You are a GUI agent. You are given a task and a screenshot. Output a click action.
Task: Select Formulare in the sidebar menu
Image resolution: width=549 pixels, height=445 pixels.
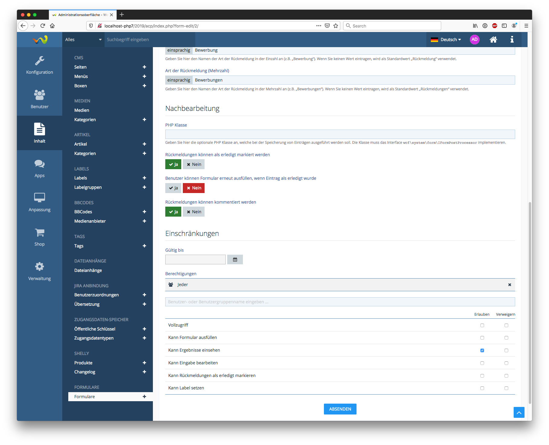pos(85,397)
